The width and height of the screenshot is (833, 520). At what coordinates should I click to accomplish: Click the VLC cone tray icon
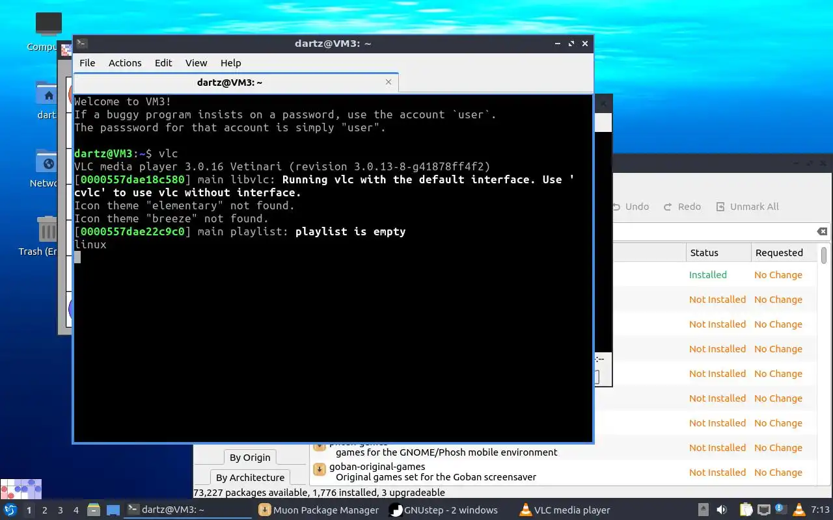click(799, 510)
